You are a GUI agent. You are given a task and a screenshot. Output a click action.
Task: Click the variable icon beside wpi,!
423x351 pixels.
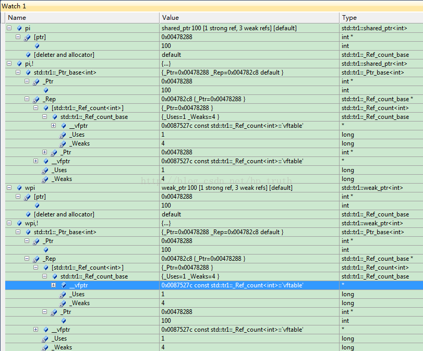click(19, 223)
